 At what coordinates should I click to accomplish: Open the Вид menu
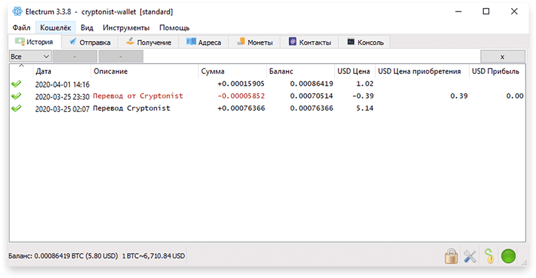point(87,28)
